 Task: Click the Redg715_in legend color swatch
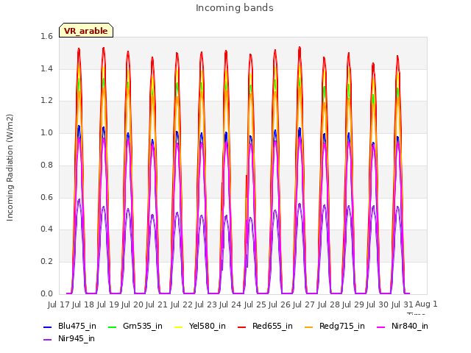point(308,327)
